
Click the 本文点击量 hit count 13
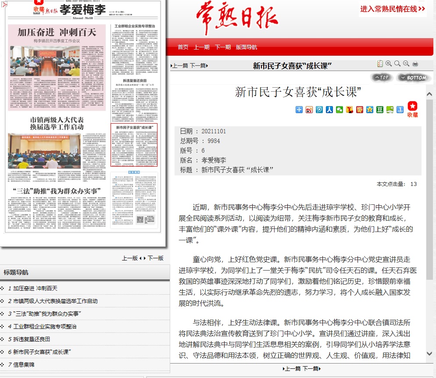[x=413, y=184]
